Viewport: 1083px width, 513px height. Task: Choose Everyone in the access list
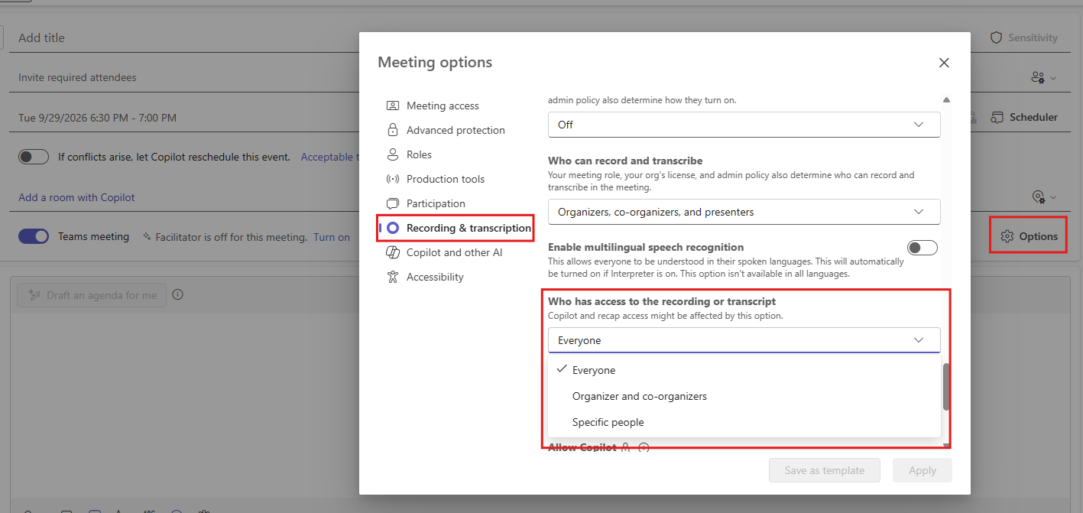click(x=744, y=370)
